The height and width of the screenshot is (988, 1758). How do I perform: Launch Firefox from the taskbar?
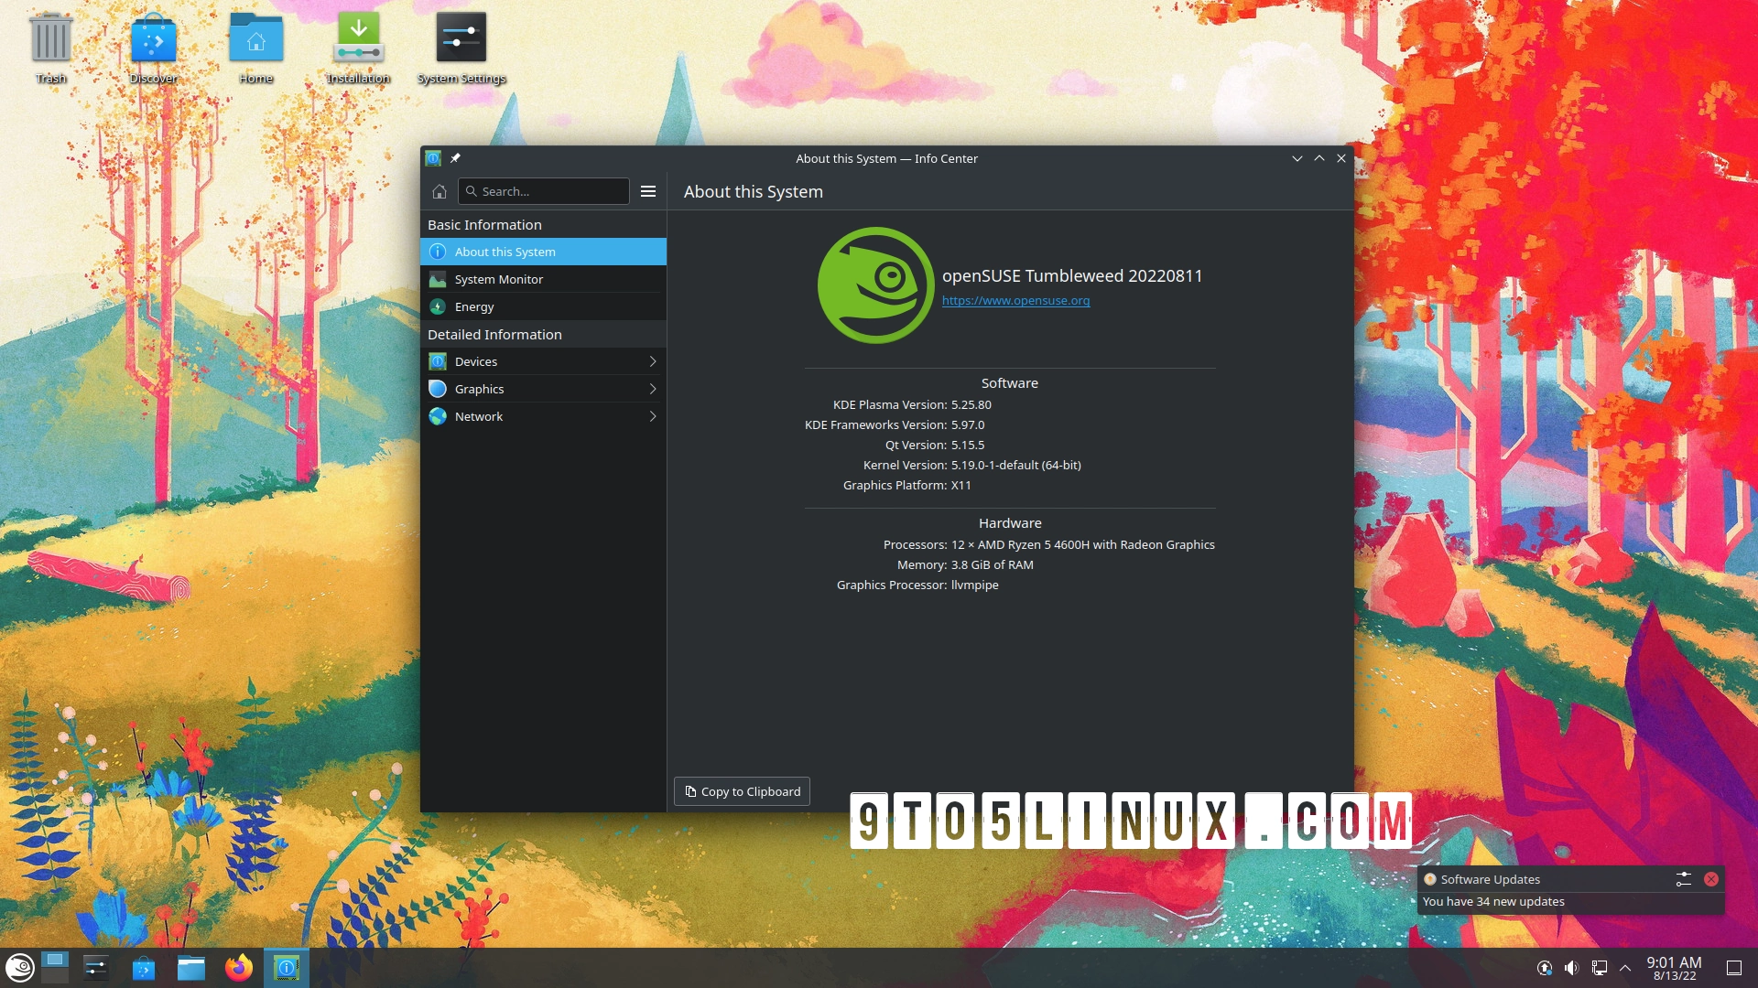[x=239, y=967]
